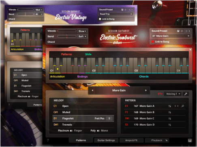Switch to the Playback tab
The image size is (197, 147).
(157, 141)
